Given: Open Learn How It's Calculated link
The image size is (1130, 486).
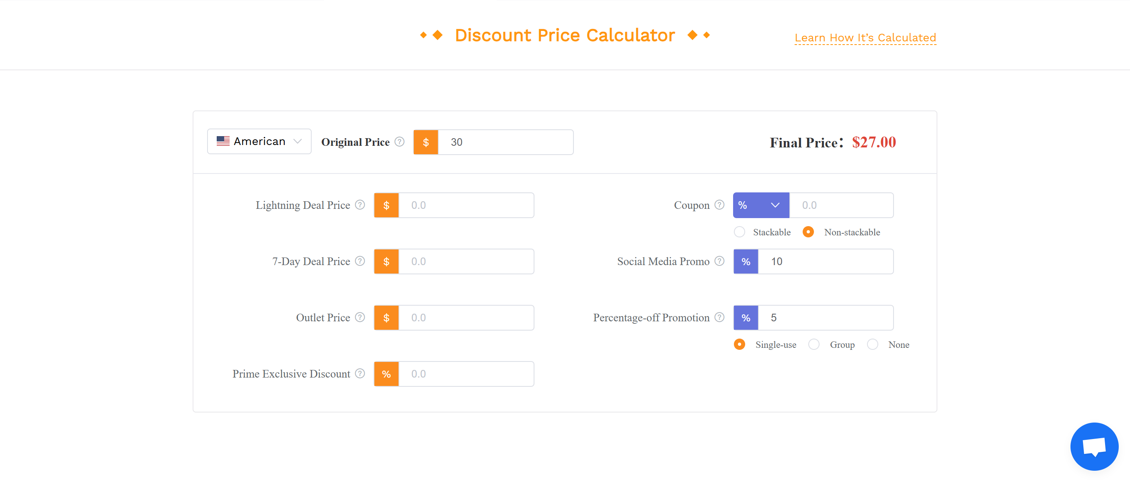Looking at the screenshot, I should point(865,38).
